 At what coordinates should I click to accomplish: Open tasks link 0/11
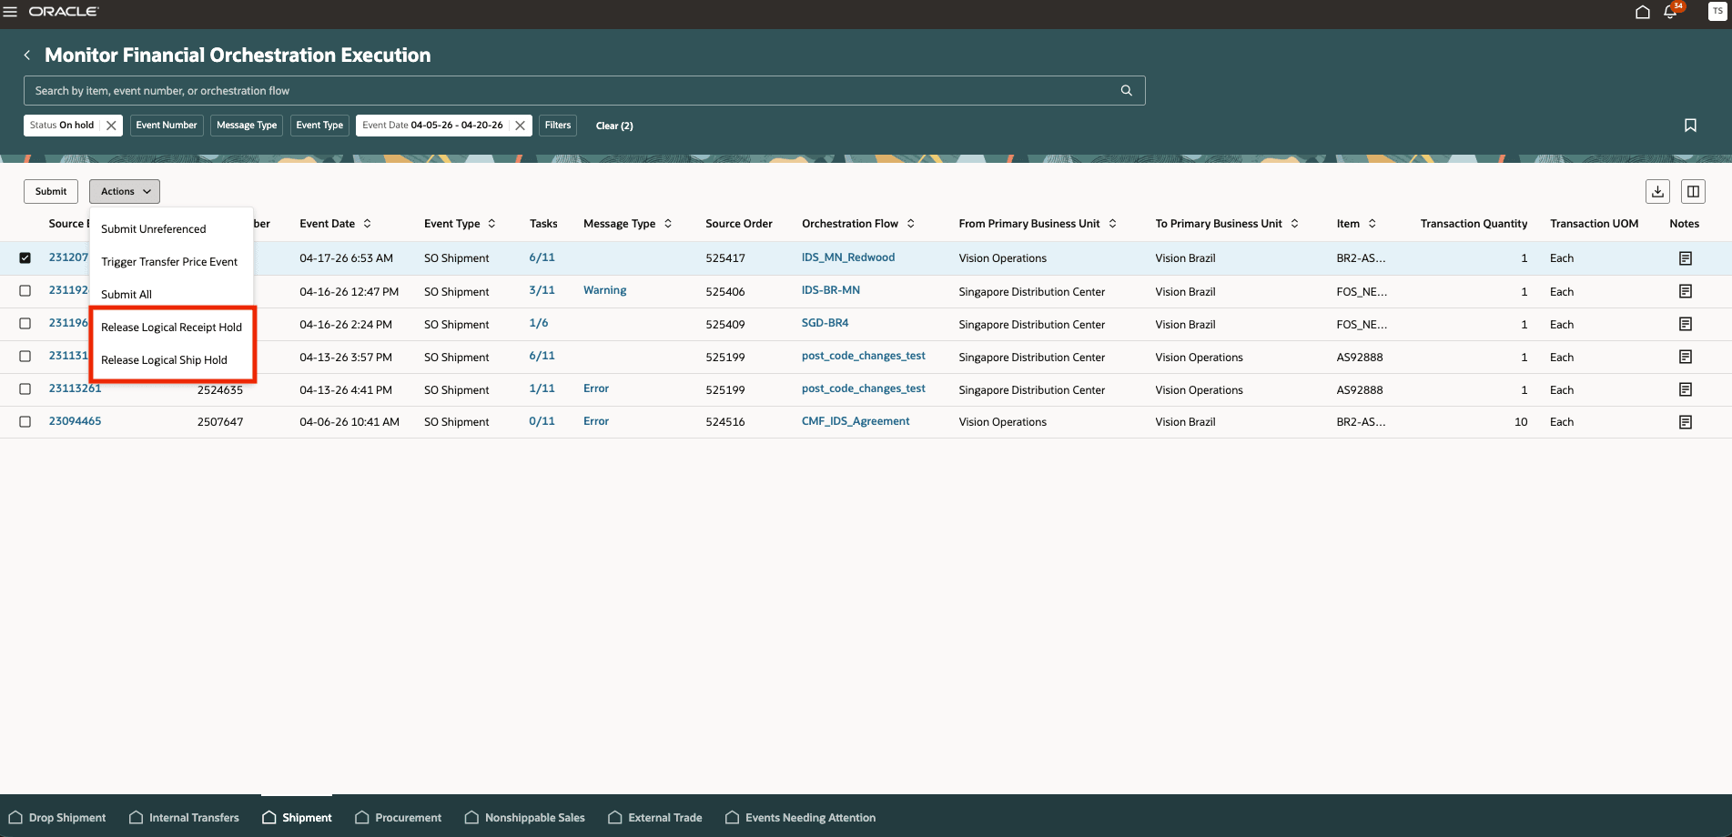coord(542,421)
